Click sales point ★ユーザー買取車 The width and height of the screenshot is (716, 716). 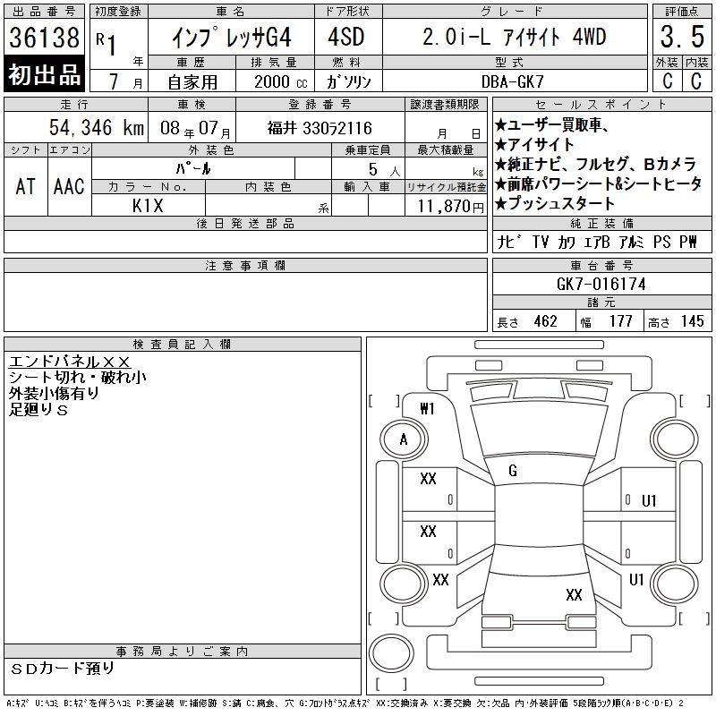551,124
